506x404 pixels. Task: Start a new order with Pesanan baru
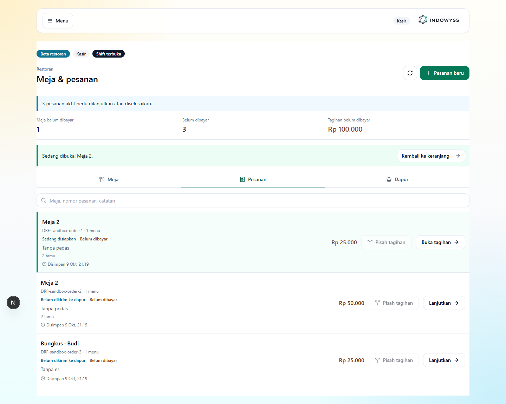coord(445,73)
